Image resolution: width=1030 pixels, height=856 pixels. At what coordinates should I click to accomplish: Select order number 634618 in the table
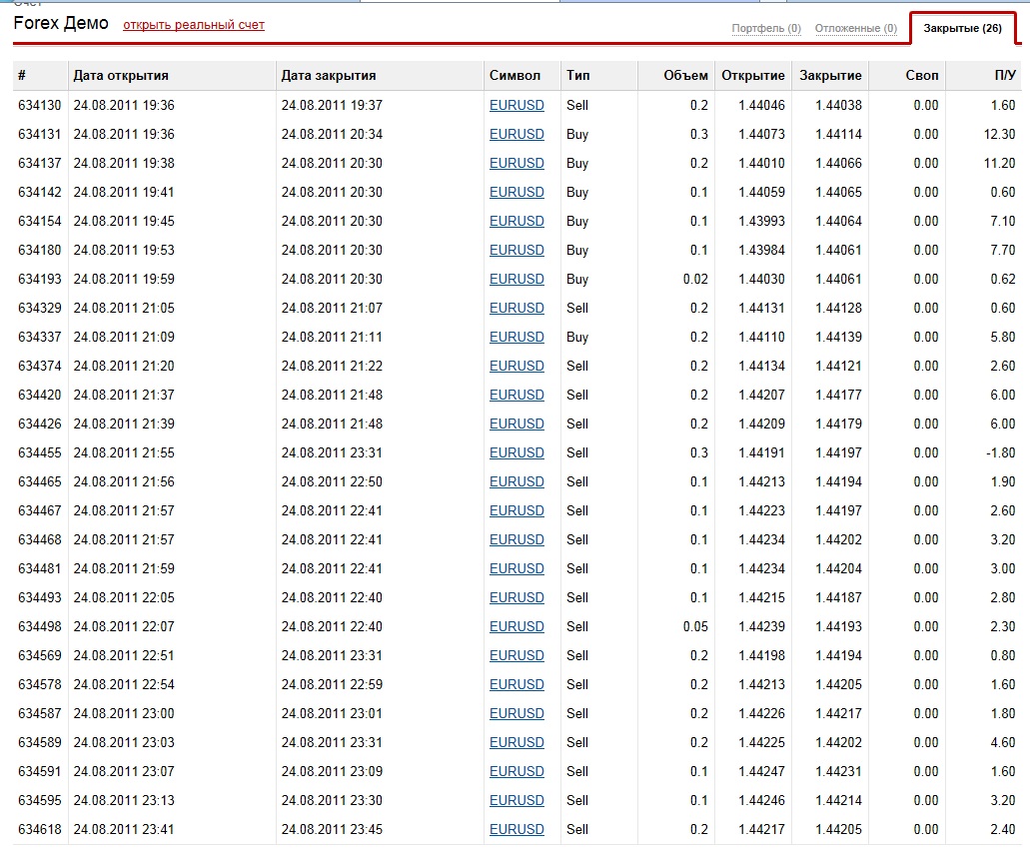[39, 829]
